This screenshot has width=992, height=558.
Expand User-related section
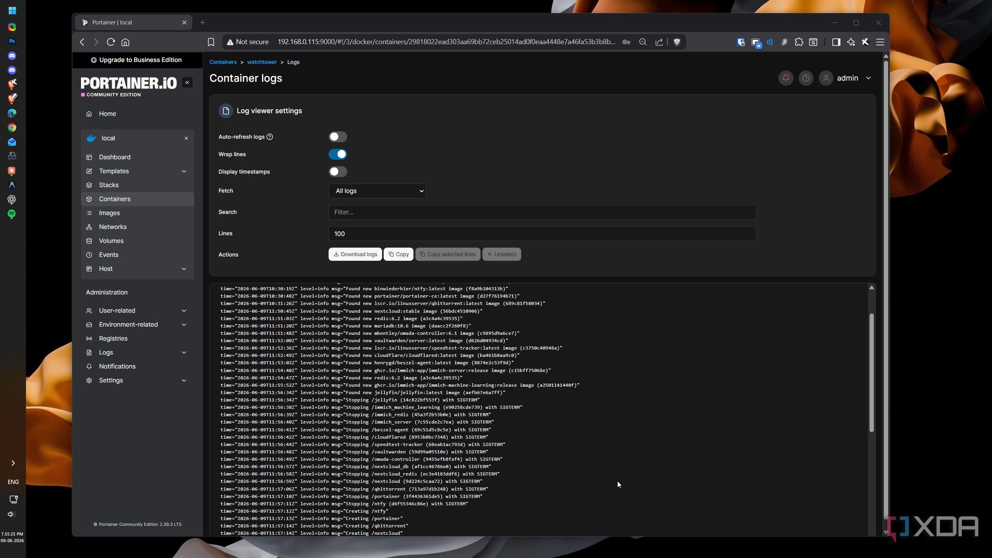point(137,311)
